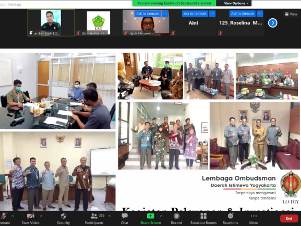Viewport: 301px width, 226px height.
Task: Open the More three-dots menu
Action: (x=254, y=216)
